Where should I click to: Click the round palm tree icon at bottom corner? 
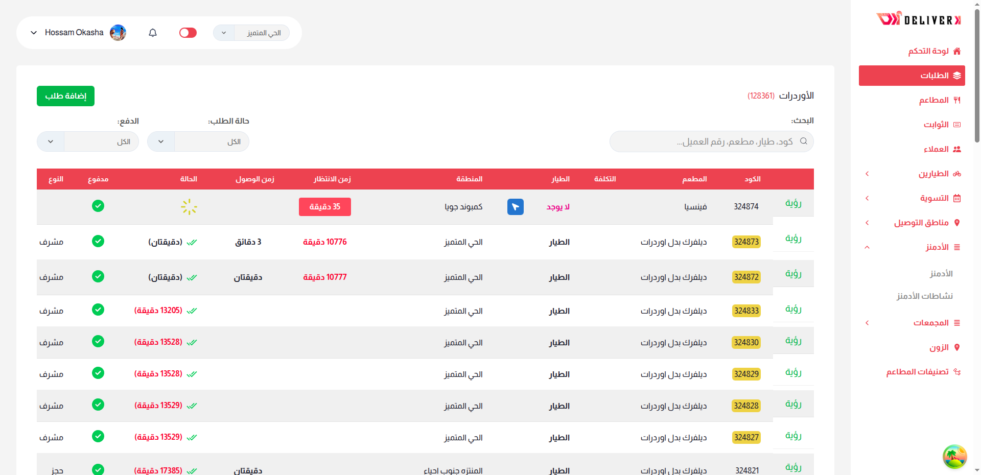tap(954, 456)
